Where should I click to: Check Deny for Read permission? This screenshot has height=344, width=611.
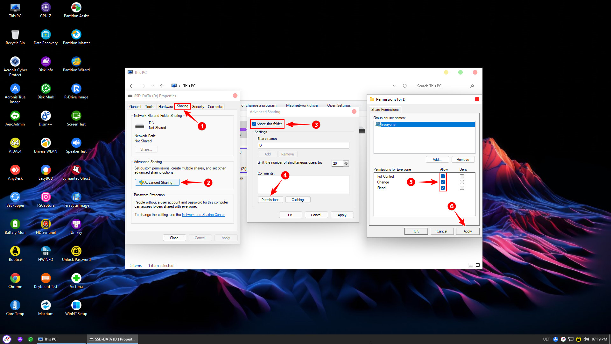click(462, 188)
